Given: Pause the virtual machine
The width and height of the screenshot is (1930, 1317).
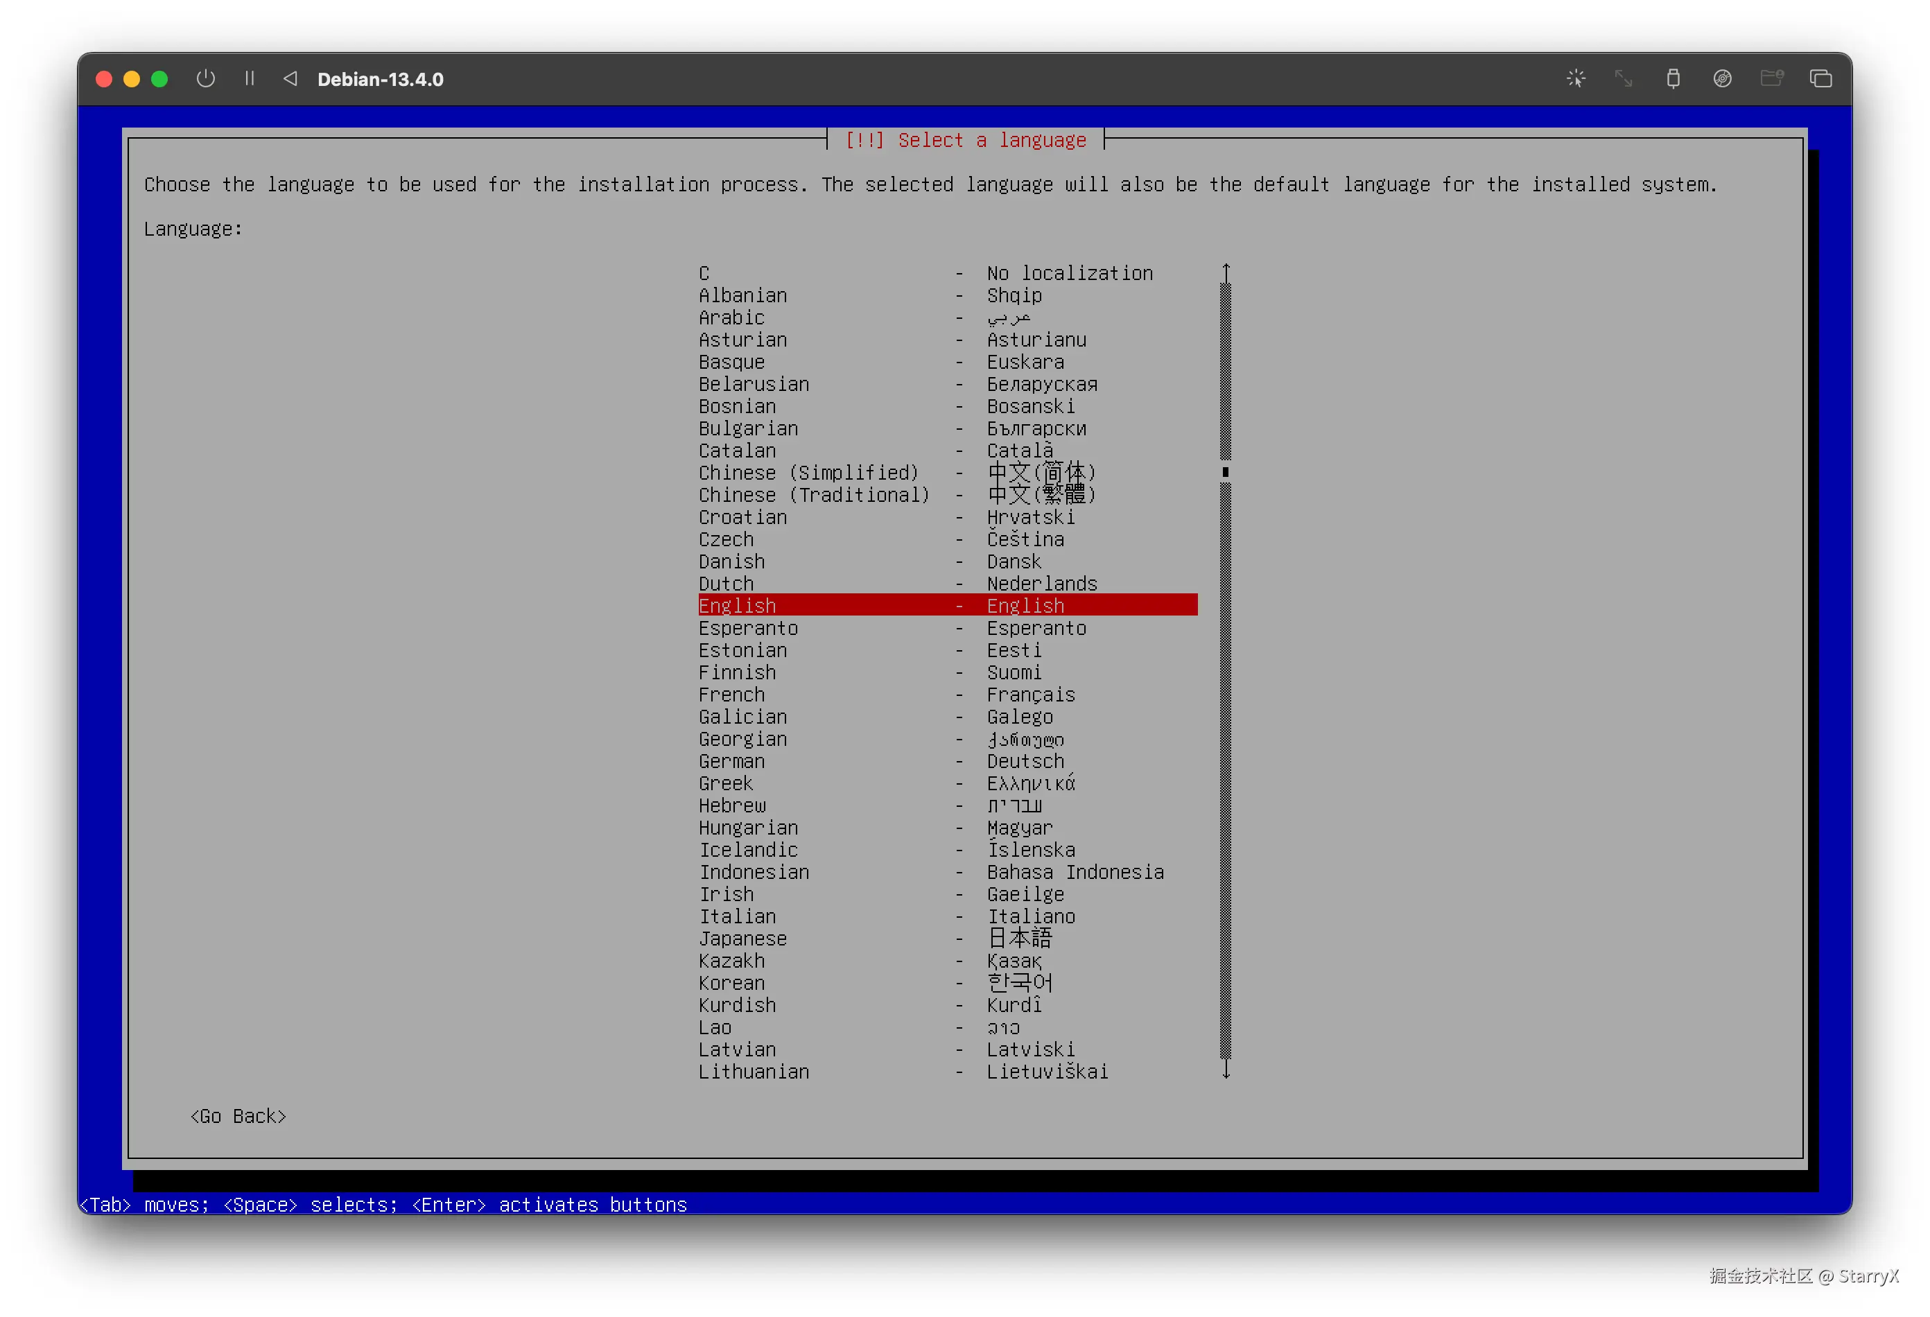Looking at the screenshot, I should [x=249, y=79].
